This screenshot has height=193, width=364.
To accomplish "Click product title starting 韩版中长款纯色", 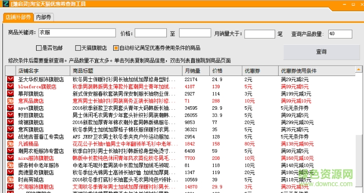I will click(124, 158).
